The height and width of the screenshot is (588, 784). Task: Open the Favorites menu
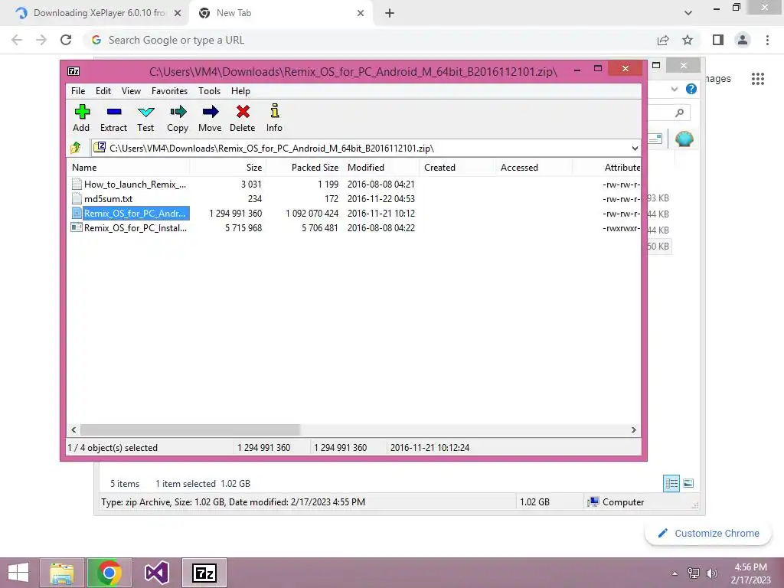pos(169,91)
